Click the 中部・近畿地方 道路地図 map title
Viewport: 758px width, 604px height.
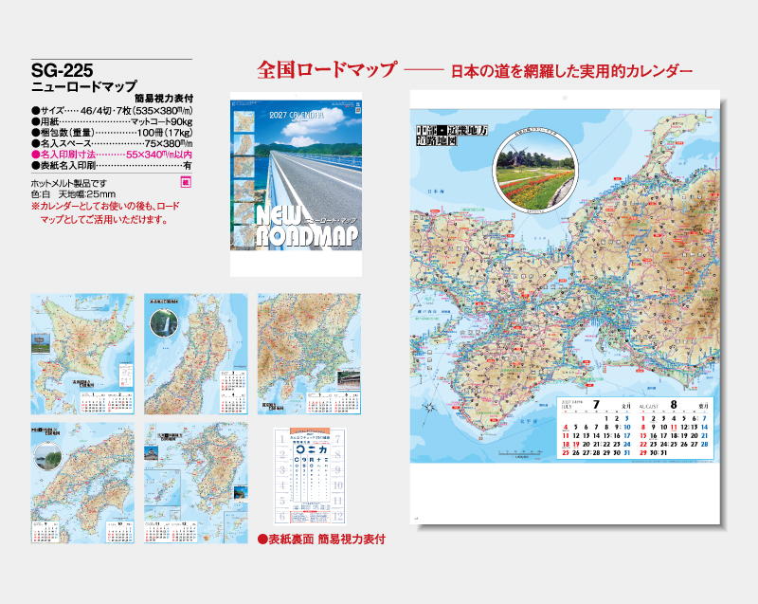[x=452, y=136]
